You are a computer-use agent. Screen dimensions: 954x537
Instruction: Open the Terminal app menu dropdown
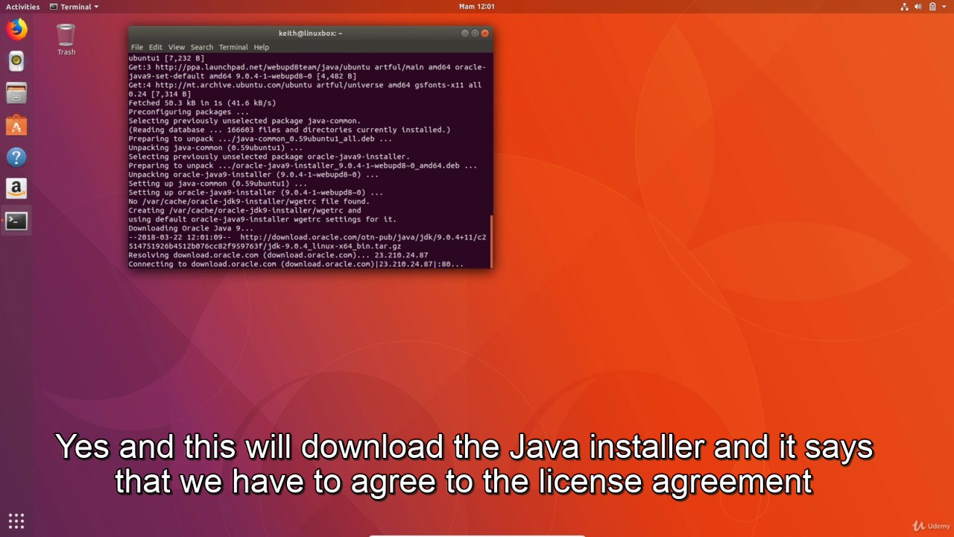coord(74,7)
